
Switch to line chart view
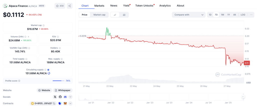click(x=115, y=15)
